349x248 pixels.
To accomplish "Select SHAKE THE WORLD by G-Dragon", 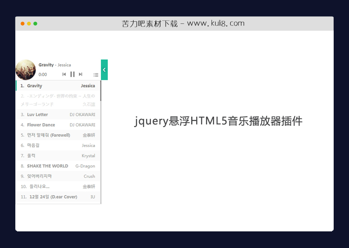I will (x=58, y=166).
